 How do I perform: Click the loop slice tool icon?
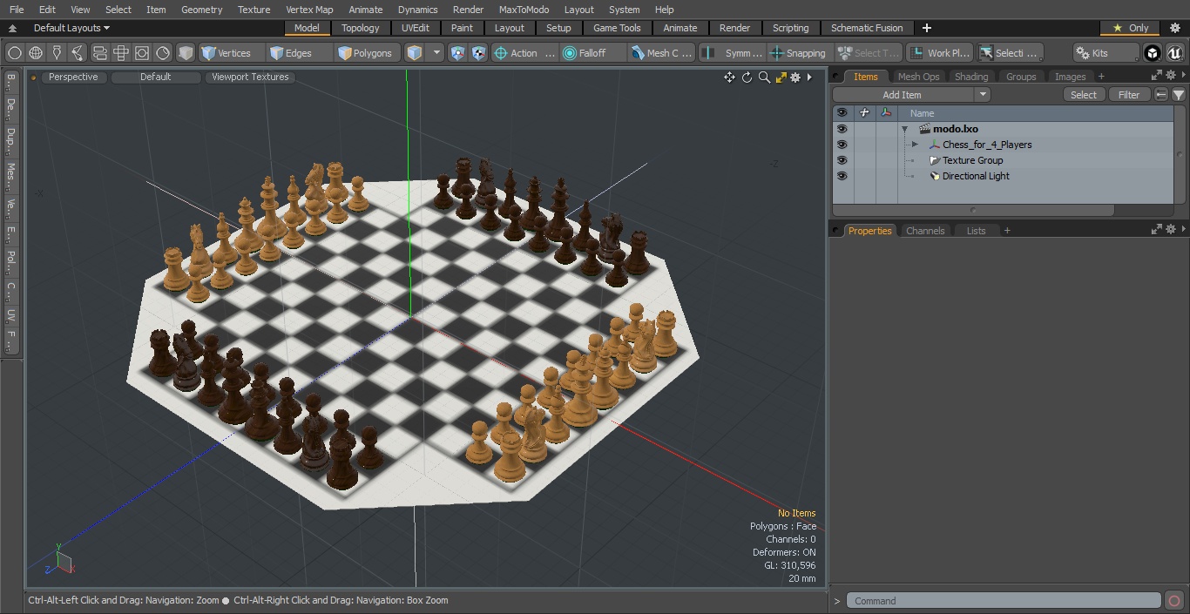tap(99, 53)
